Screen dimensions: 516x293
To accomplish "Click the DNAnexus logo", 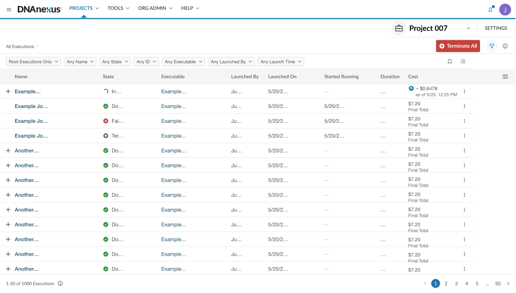I will [39, 9].
